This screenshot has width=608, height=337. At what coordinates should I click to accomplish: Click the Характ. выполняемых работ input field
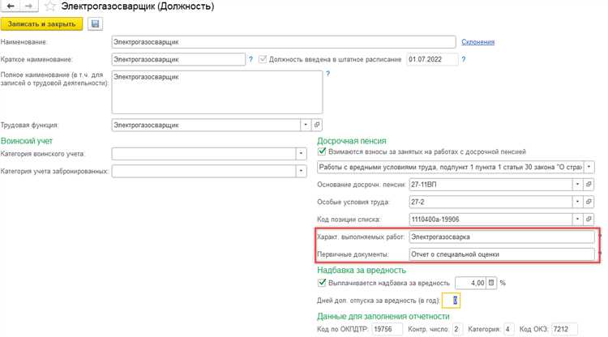(501, 237)
